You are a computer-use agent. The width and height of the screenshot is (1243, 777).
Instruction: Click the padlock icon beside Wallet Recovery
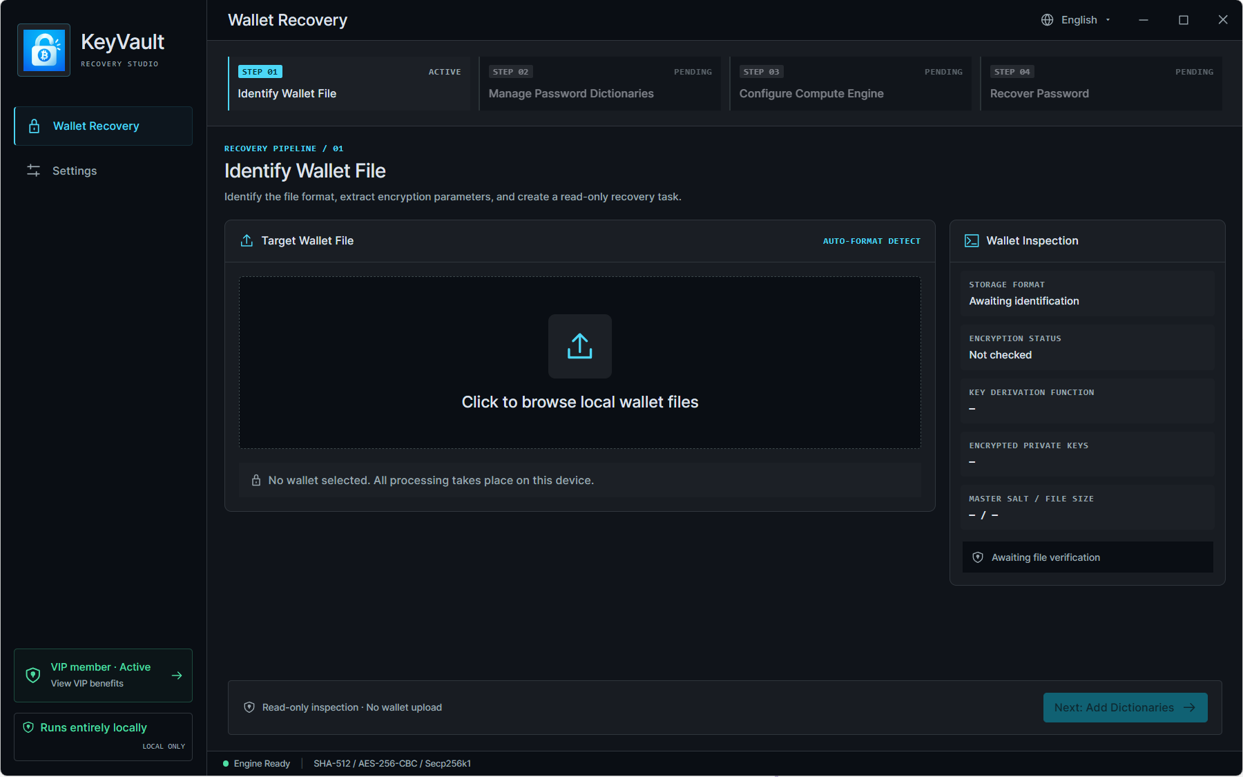(34, 126)
